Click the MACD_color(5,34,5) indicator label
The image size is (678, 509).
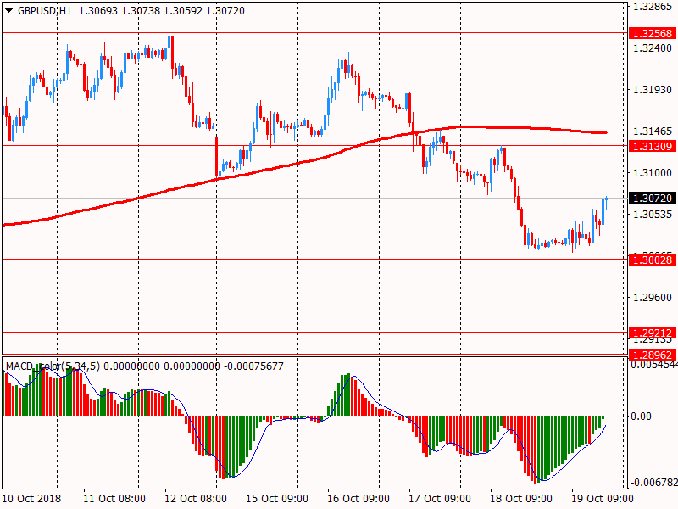pyautogui.click(x=53, y=366)
